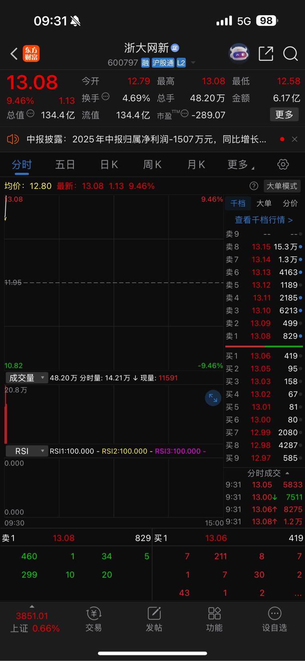Tap the 融 margin trading tag
305x661 pixels.
click(145, 63)
